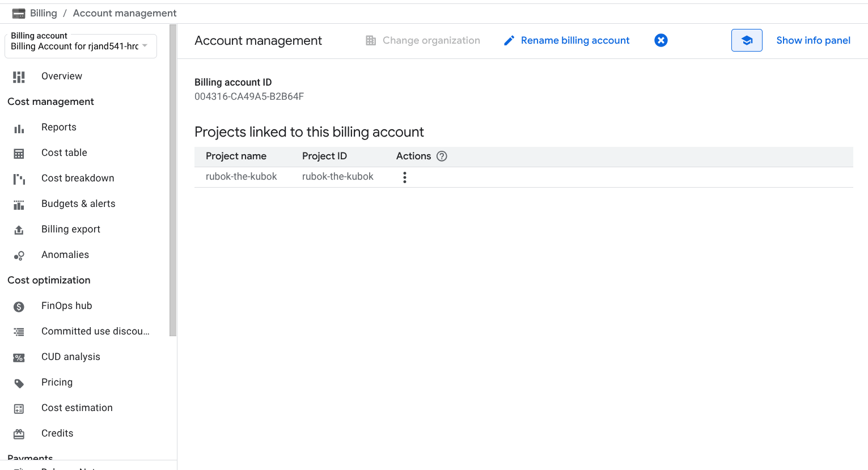
Task: Click the Billing breadcrumb link
Action: (43, 13)
